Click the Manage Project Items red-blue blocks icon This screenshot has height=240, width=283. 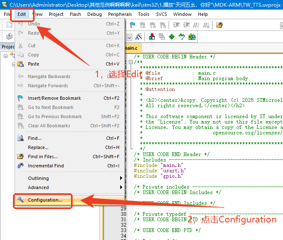pyautogui.click(x=152, y=37)
